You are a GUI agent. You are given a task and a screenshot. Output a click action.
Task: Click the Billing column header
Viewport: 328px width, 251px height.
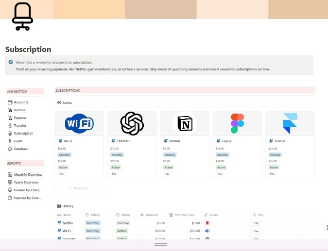point(92,215)
